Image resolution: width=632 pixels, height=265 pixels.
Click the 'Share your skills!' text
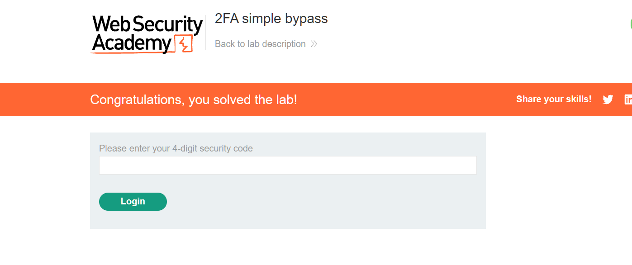click(553, 99)
